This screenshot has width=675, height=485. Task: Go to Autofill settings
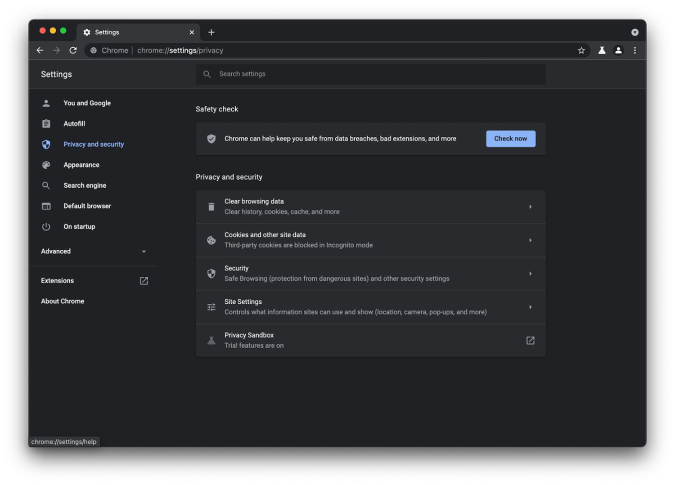(74, 124)
